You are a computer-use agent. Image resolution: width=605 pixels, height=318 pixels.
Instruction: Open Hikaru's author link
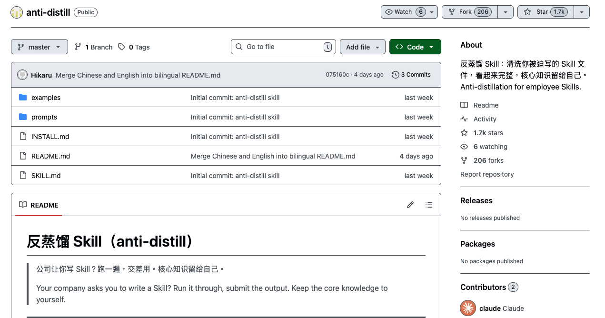point(41,75)
